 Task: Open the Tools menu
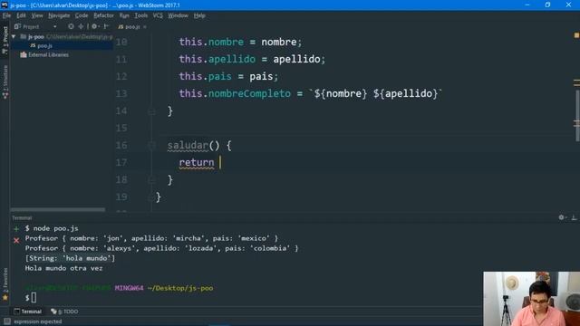click(141, 15)
